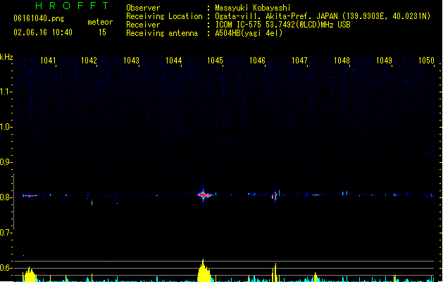443x282 pixels.
Task: Click the narrow yellow power spike after 1046
Action: point(275,272)
